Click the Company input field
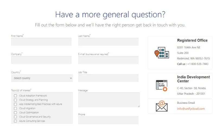217x130 pixels. [x=41, y=60]
